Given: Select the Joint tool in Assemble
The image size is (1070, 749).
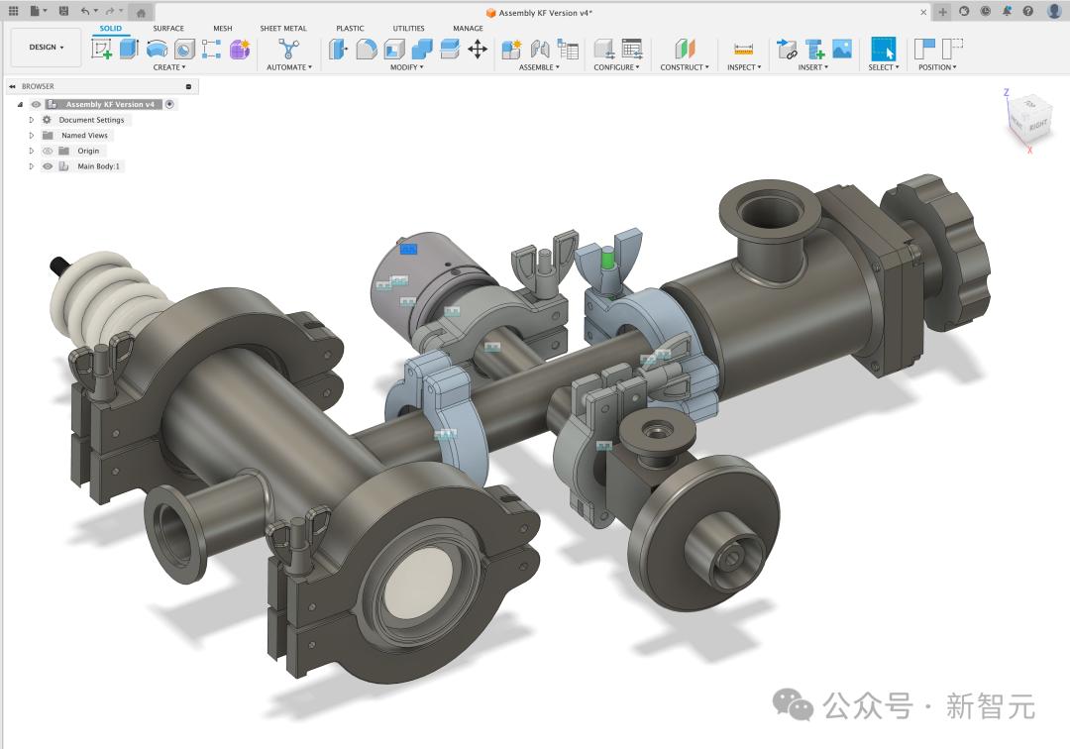Looking at the screenshot, I should pos(540,49).
